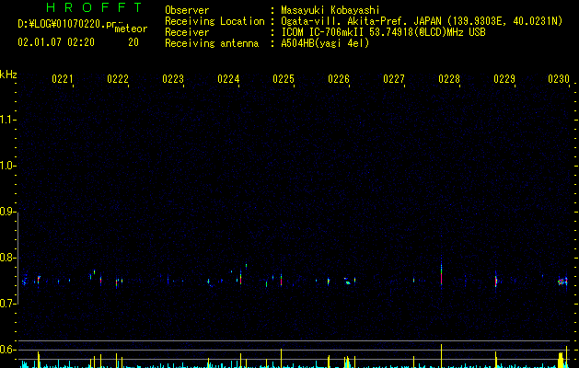Click the date stamp 02.01.07 02:20

(56, 42)
